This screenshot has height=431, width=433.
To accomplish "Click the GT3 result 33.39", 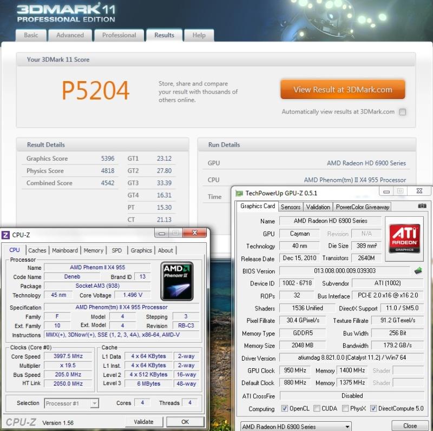I will click(x=164, y=183).
